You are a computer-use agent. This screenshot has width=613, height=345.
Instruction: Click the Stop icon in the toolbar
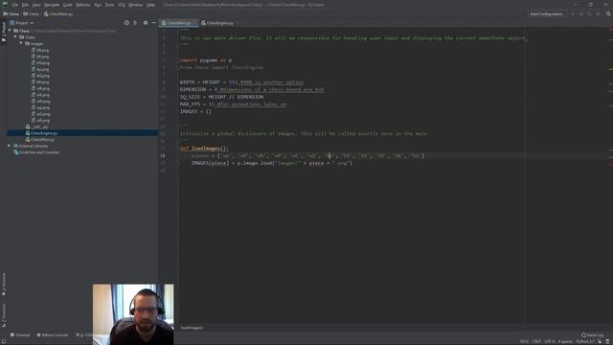click(x=598, y=13)
